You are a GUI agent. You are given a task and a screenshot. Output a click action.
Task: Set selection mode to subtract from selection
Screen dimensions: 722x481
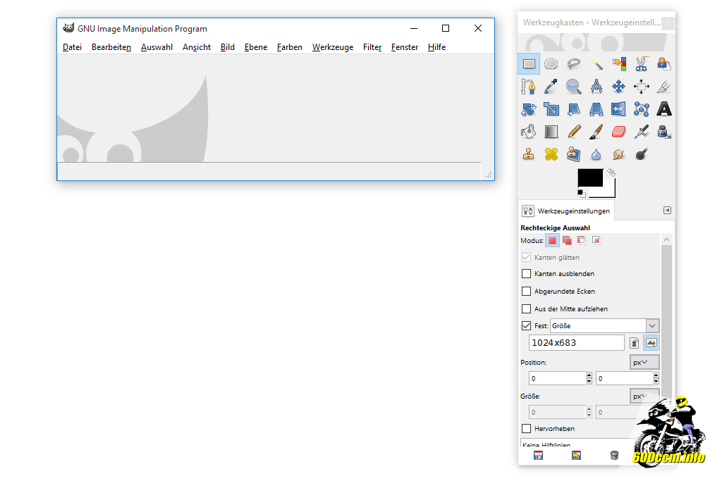point(582,241)
